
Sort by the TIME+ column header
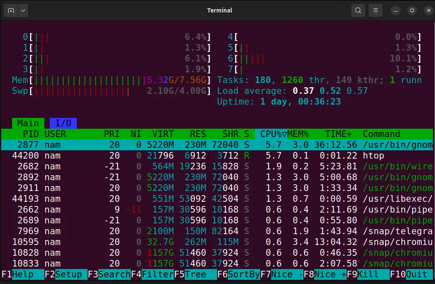(x=338, y=134)
